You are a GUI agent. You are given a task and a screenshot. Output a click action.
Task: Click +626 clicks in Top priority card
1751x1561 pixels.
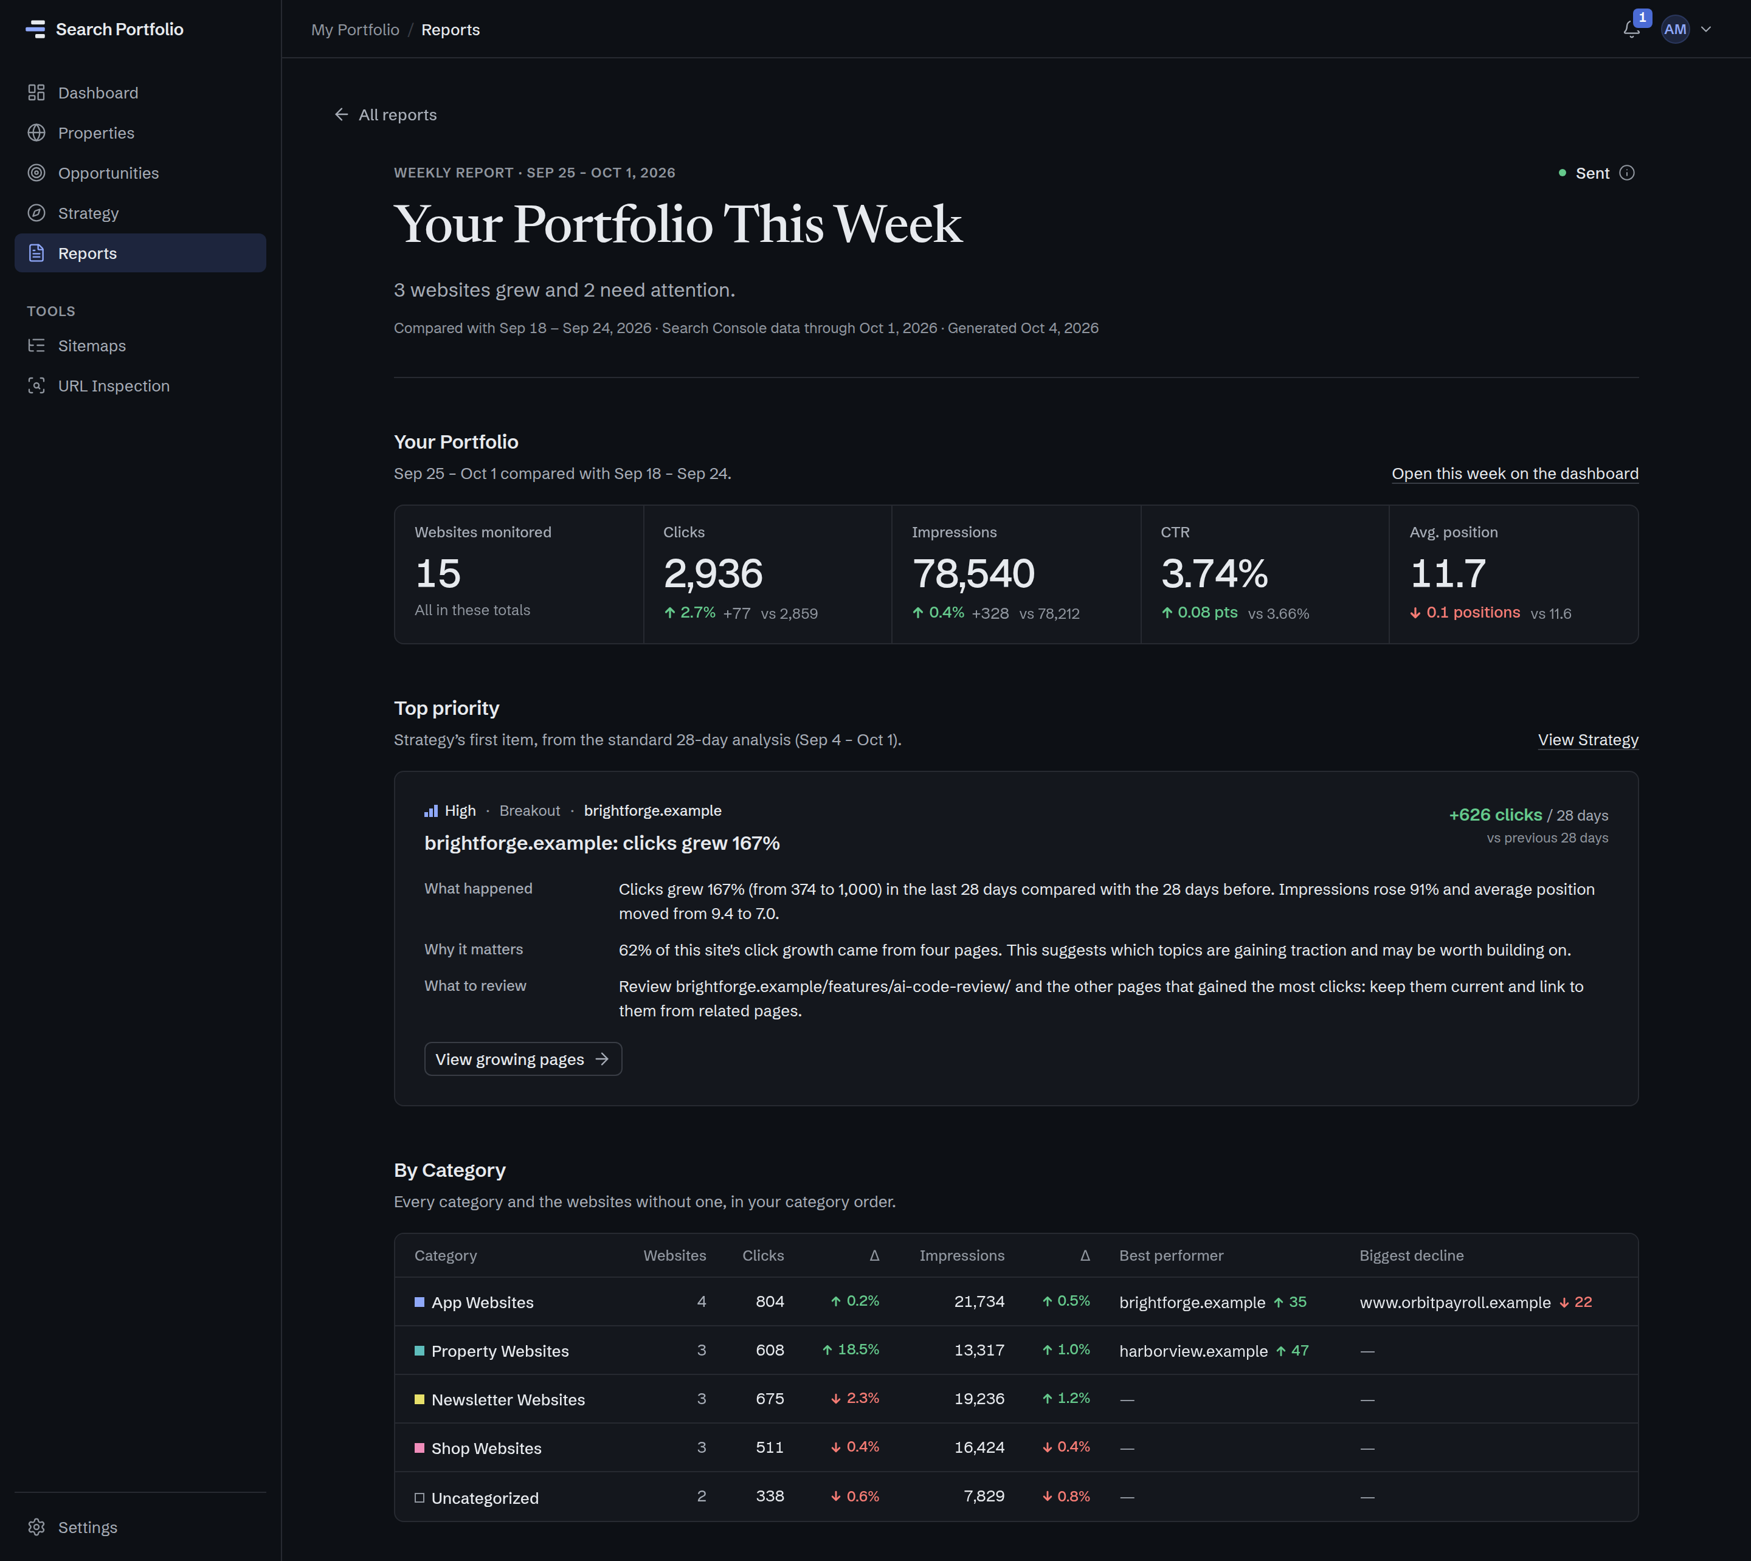coord(1496,815)
